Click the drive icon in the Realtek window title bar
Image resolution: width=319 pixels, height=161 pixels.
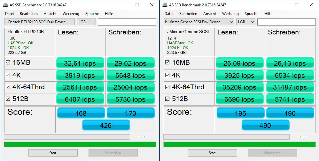pyautogui.click(x=5, y=5)
